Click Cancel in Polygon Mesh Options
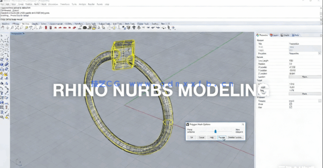The width and height of the screenshot is (323, 168). [x=201, y=137]
